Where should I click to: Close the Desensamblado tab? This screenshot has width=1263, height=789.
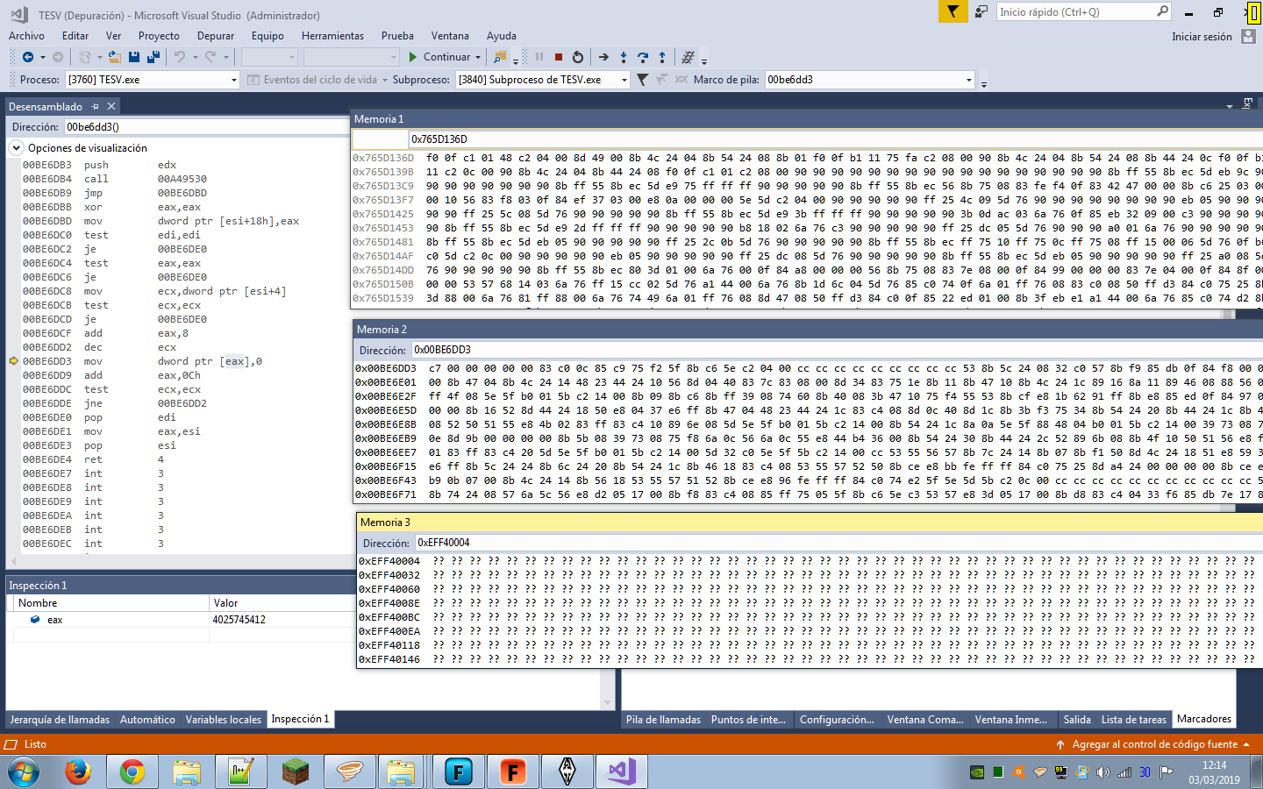[111, 106]
